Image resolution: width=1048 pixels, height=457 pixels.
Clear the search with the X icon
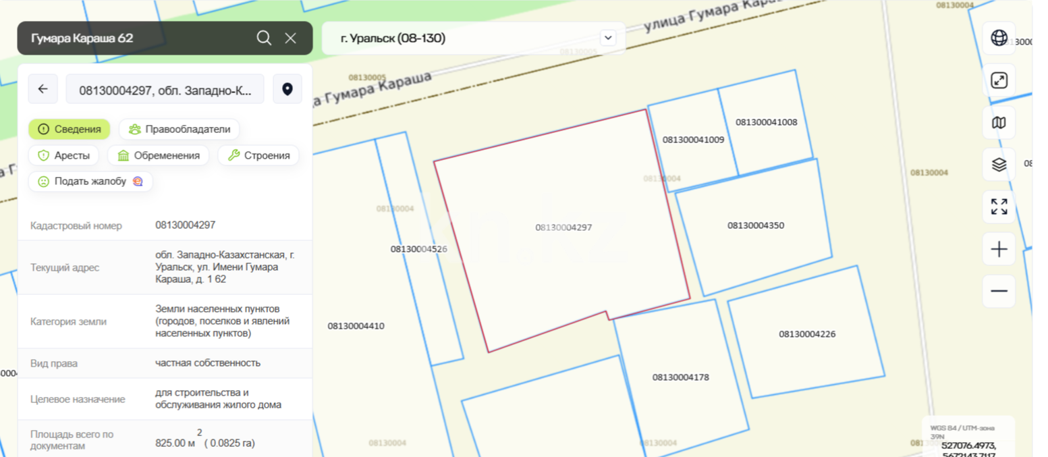(x=290, y=38)
